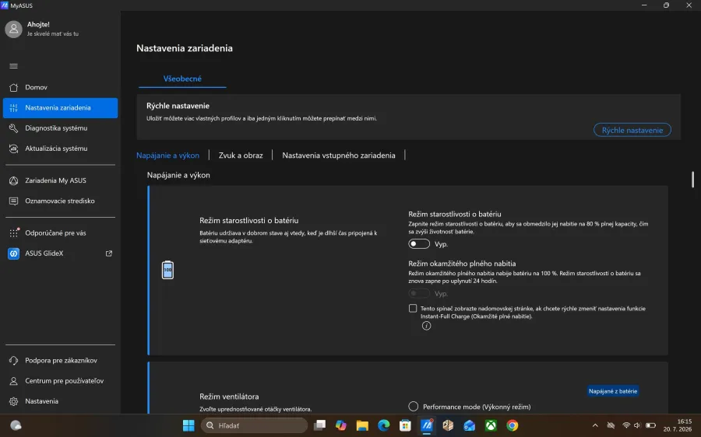
Task: Open Microsoft Edge from taskbar
Action: (383, 425)
